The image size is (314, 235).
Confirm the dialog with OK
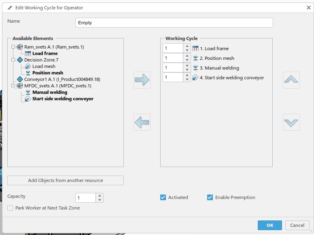tap(270, 225)
